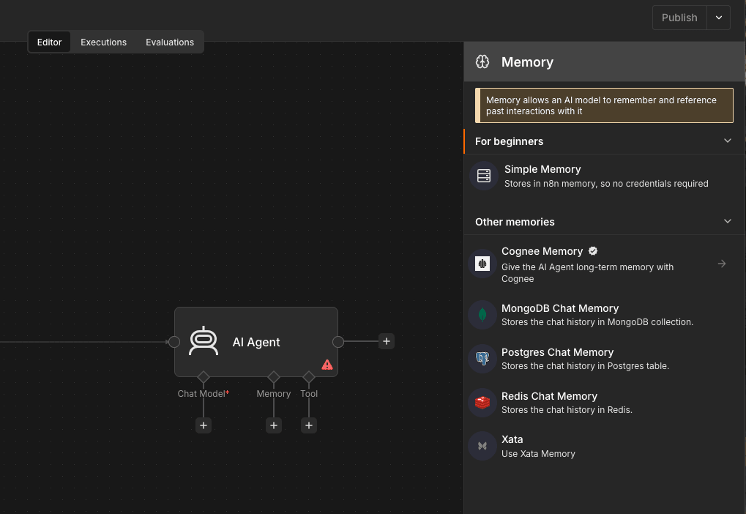This screenshot has height=514, width=746.
Task: Click the AI Agent node title
Action: [x=256, y=342]
